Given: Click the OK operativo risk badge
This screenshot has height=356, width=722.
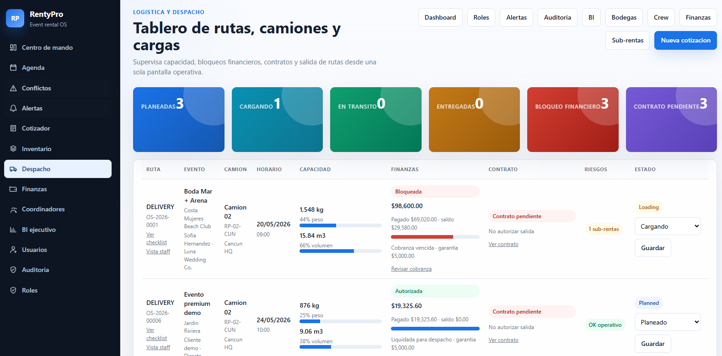Looking at the screenshot, I should coord(605,325).
